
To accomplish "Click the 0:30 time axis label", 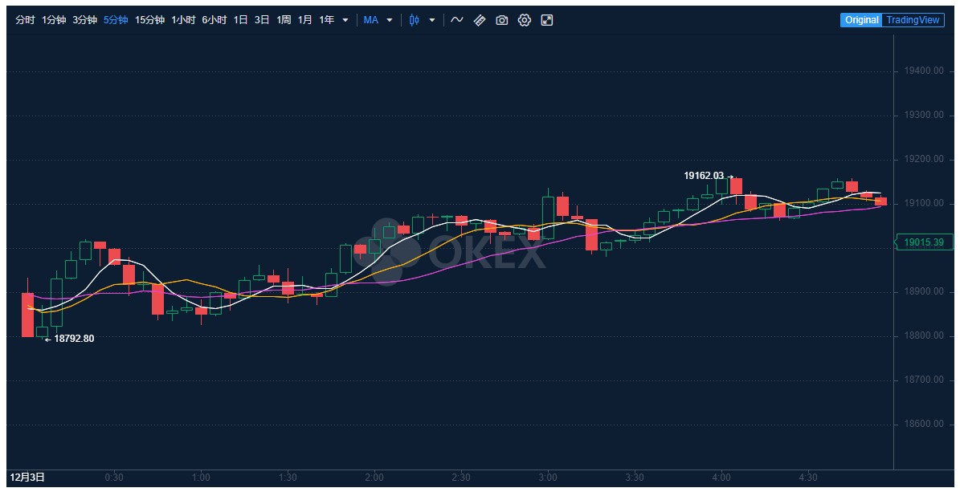I will click(114, 478).
